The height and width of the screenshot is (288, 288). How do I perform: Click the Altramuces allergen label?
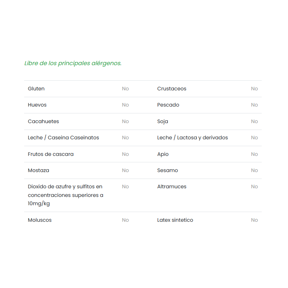(172, 186)
